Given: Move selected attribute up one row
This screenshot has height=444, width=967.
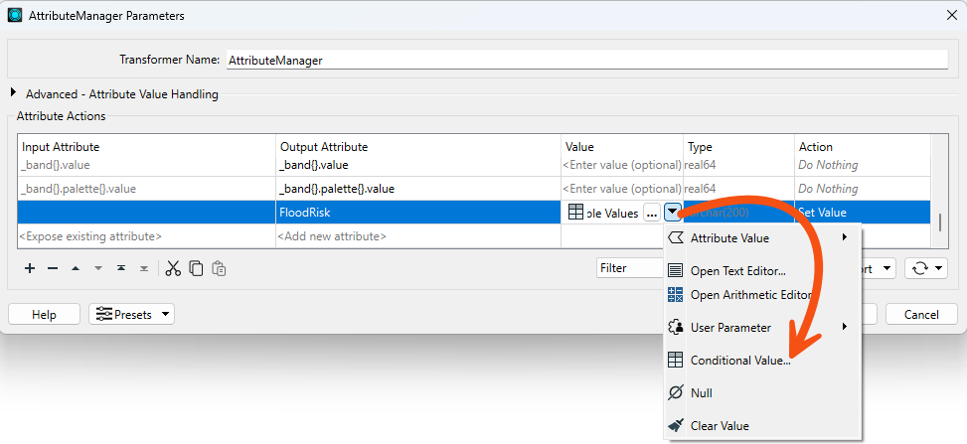Looking at the screenshot, I should (x=76, y=268).
